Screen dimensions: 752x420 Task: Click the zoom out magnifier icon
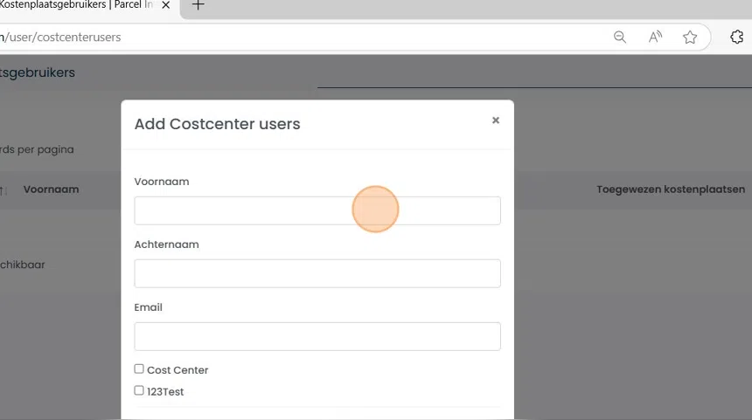click(x=620, y=37)
